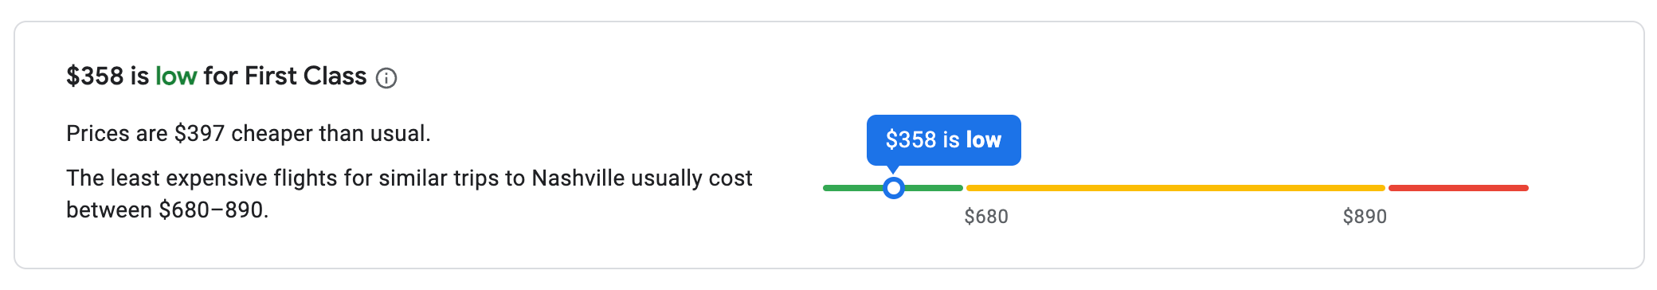The image size is (1657, 290).
Task: Select the blue circular price marker
Action: click(894, 188)
